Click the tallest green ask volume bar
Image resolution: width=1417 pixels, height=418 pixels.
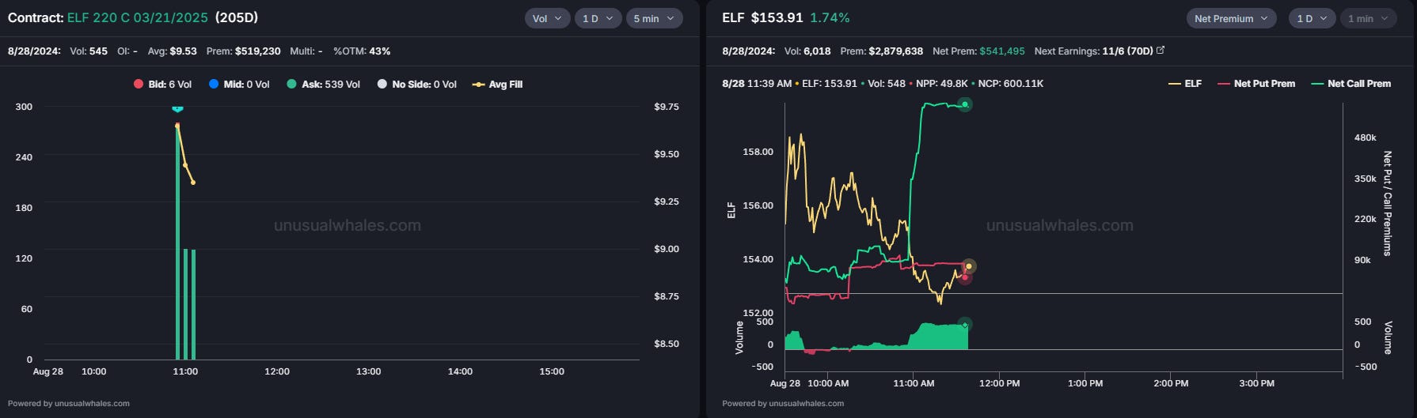pyautogui.click(x=177, y=242)
